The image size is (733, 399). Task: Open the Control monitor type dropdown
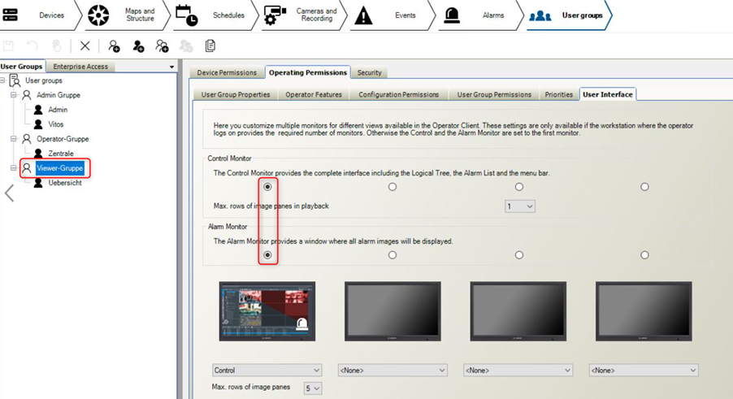tap(267, 370)
